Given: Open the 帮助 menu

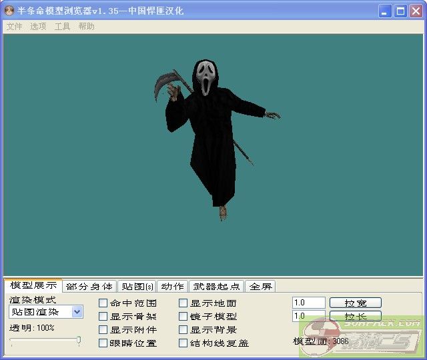Looking at the screenshot, I should (86, 27).
